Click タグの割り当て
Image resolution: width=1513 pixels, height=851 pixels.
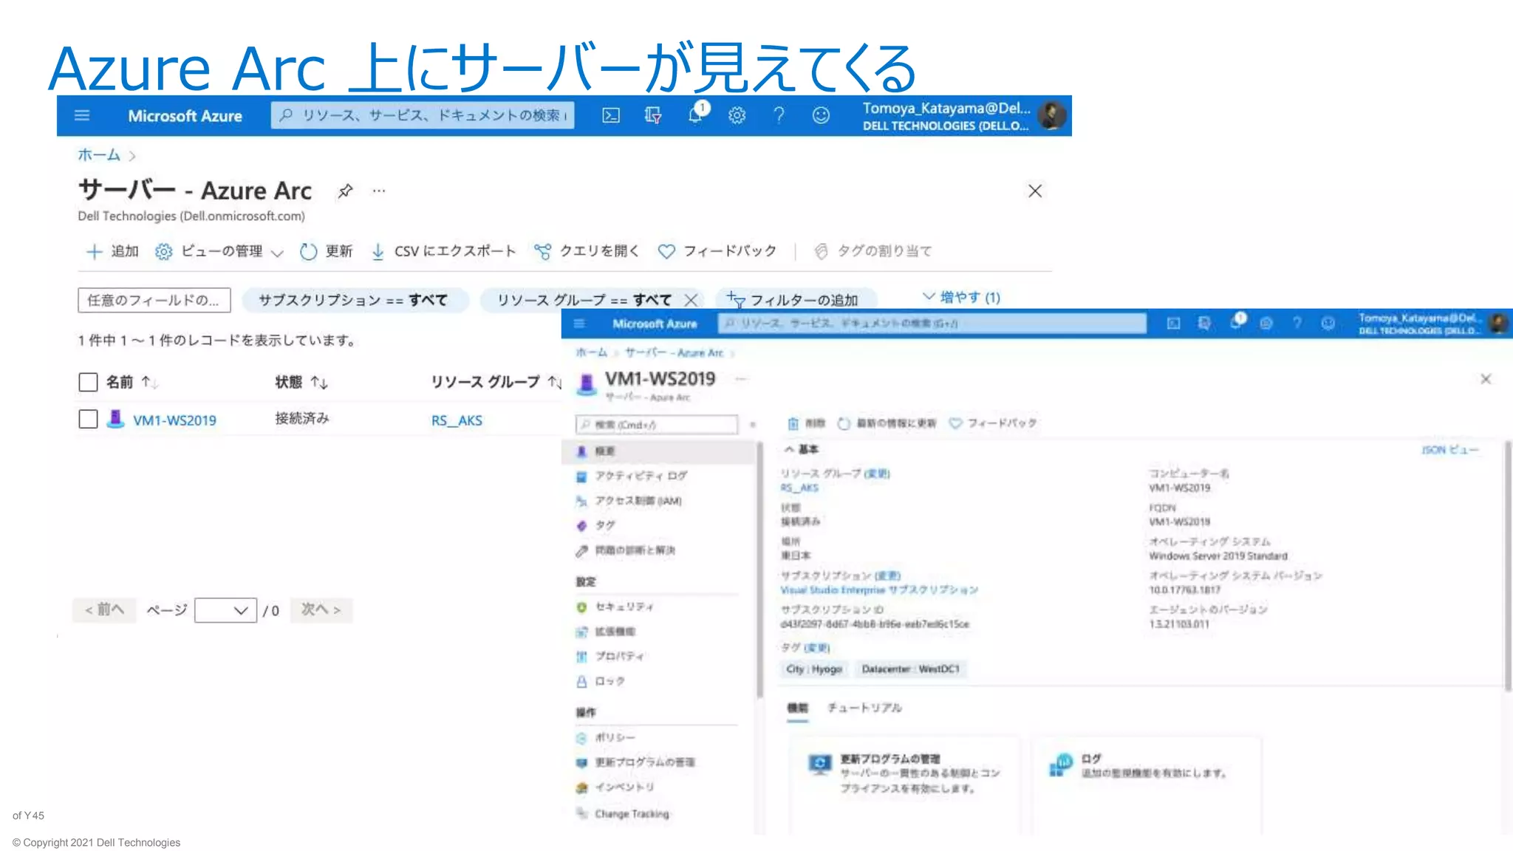tap(872, 251)
